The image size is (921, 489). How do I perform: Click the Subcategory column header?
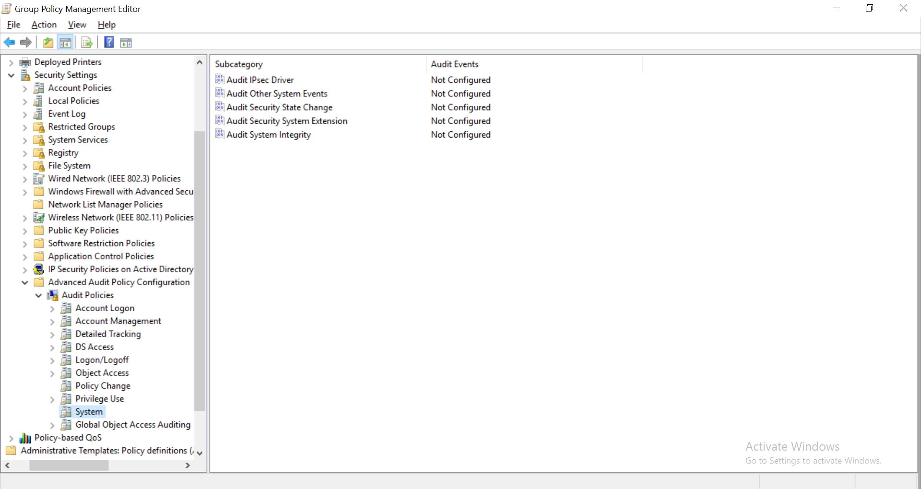click(x=239, y=64)
